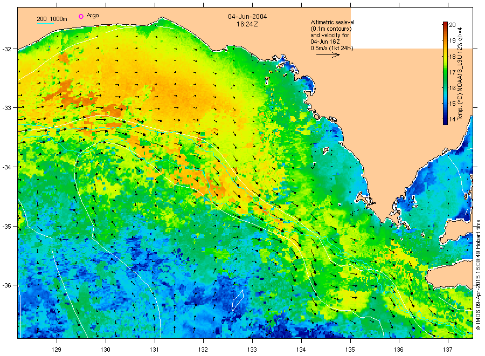Click the -35 latitude axis label

(x=7, y=227)
